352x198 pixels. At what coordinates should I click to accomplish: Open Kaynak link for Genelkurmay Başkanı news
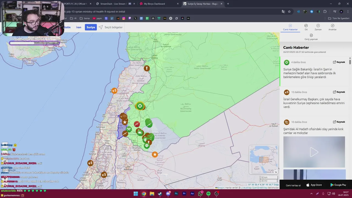(x=339, y=92)
